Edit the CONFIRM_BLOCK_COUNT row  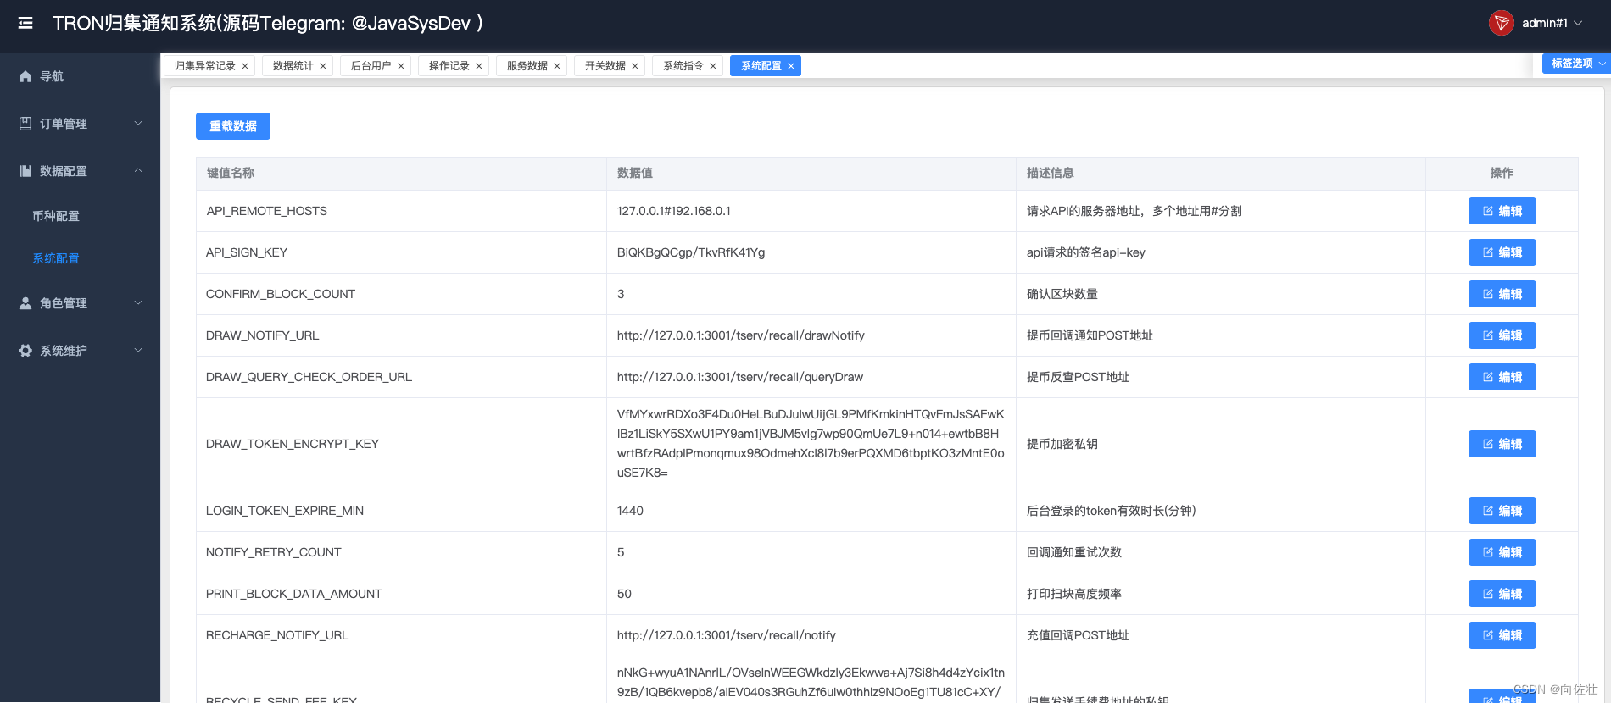[1502, 294]
